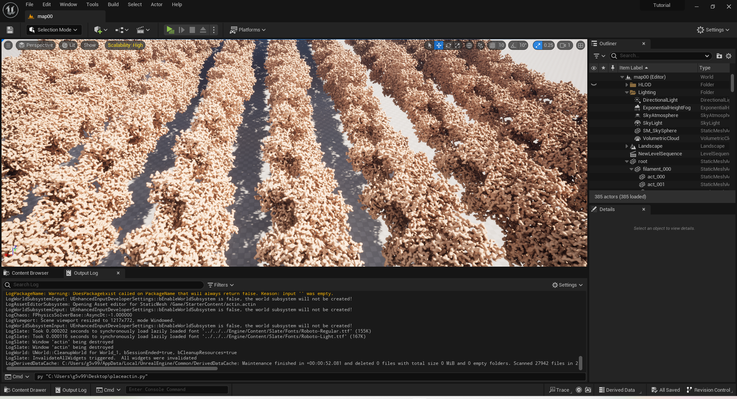
Task: Click the Play level button
Action: point(170,30)
